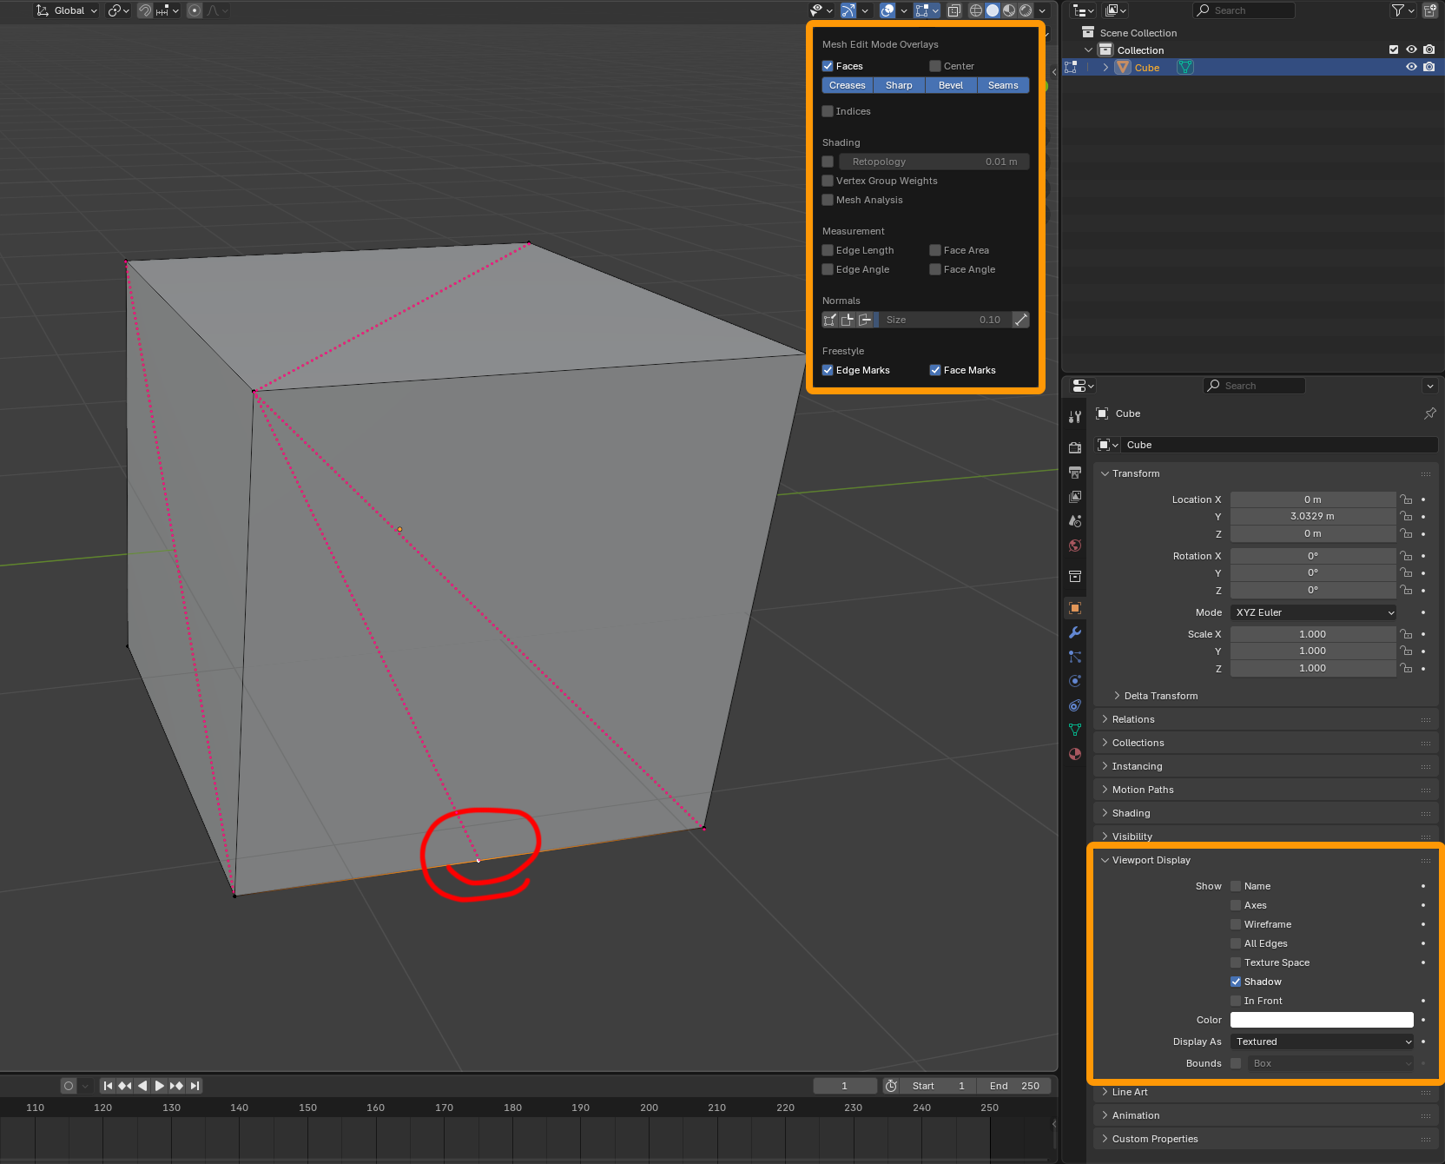
Task: Toggle Creases overlay button
Action: pos(848,85)
